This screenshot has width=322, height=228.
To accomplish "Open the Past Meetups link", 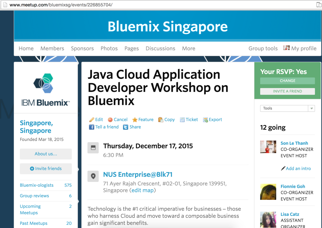I will tap(34, 223).
